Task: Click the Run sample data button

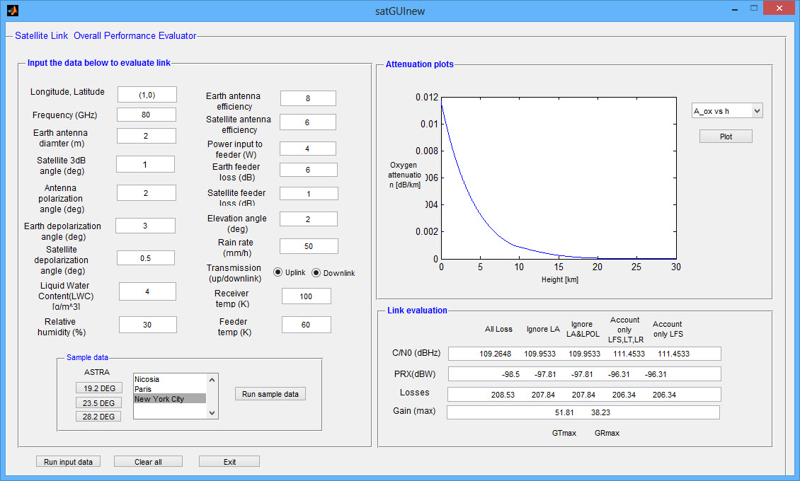Action: click(x=270, y=394)
